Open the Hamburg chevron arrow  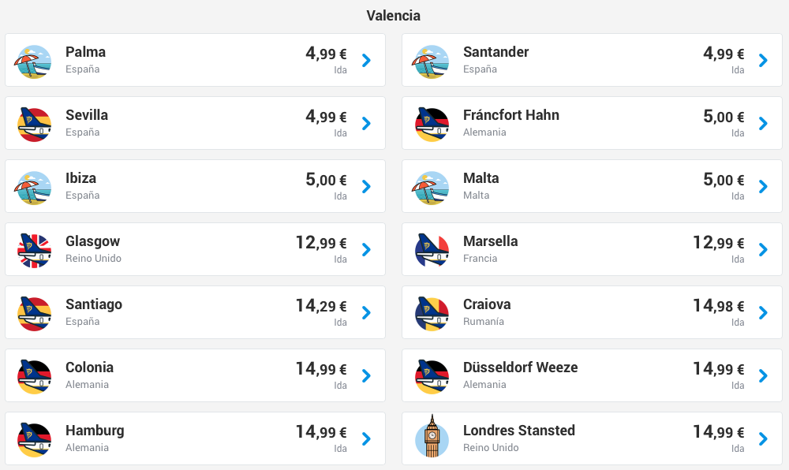(366, 438)
